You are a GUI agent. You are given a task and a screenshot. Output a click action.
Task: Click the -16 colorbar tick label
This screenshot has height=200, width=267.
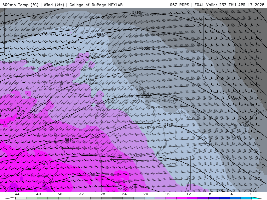pos(166,194)
